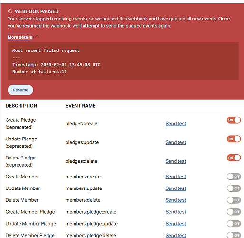Send test for pledges:create
This screenshot has width=244, height=238.
pos(176,124)
